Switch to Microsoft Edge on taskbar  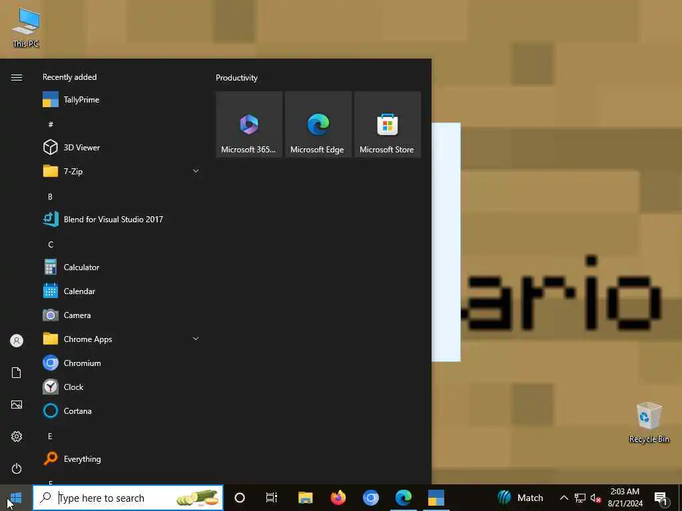[403, 498]
